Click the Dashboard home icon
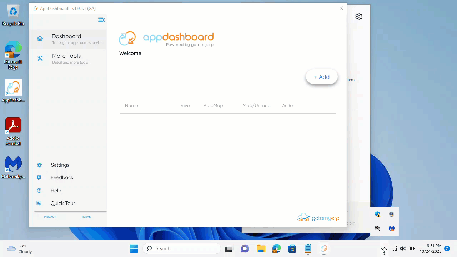This screenshot has height=257, width=457. tap(40, 39)
